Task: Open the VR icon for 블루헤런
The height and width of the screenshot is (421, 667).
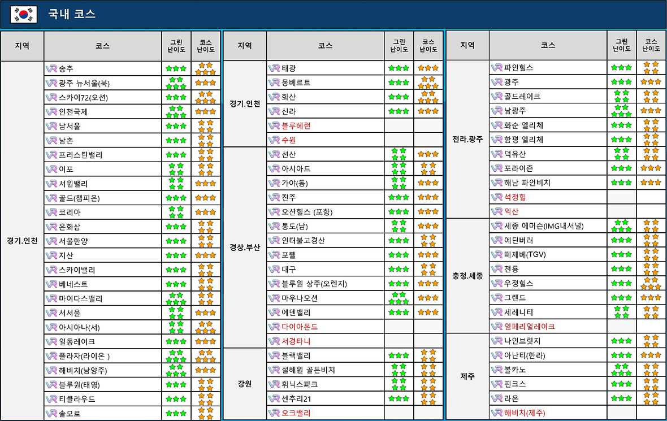Action: tap(274, 126)
